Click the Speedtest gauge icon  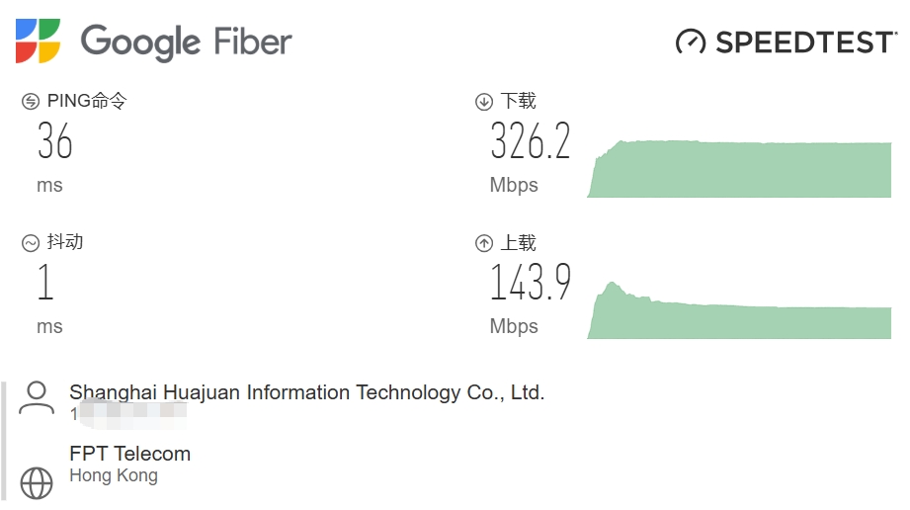(691, 42)
